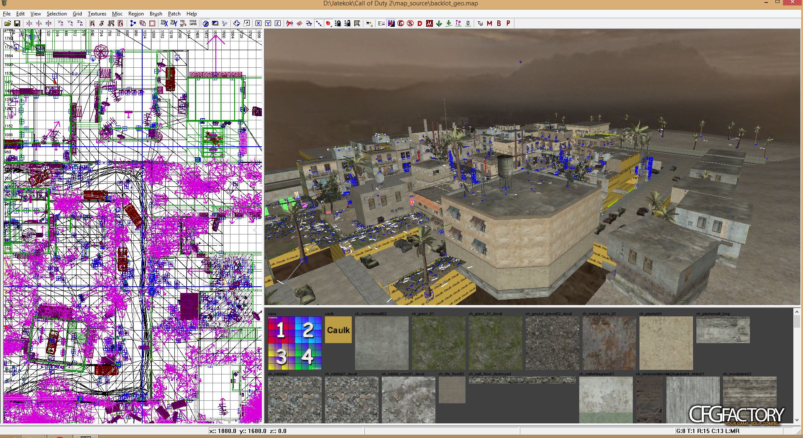Click the dark red M toolbar icon
803x438 pixels.
(x=489, y=23)
